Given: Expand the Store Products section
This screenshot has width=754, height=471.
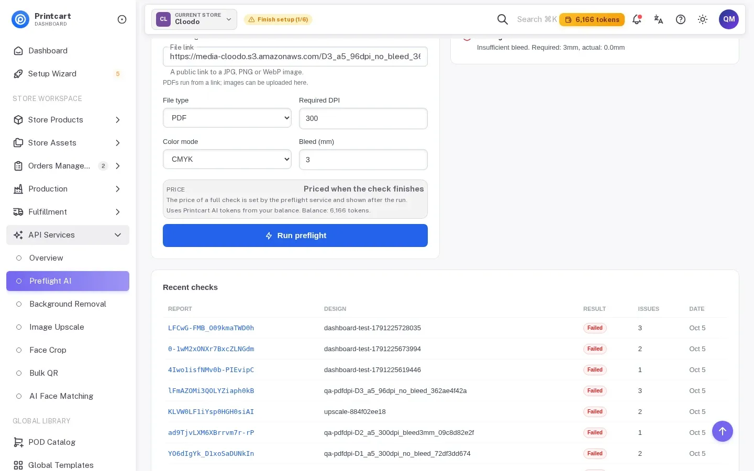Looking at the screenshot, I should pyautogui.click(x=68, y=120).
